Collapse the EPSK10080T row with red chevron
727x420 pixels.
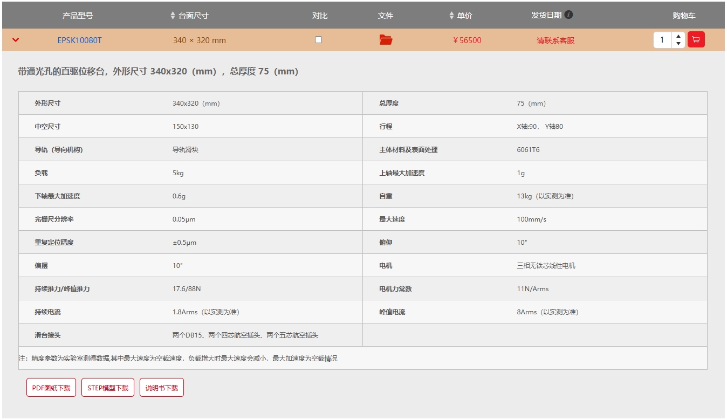click(x=16, y=40)
